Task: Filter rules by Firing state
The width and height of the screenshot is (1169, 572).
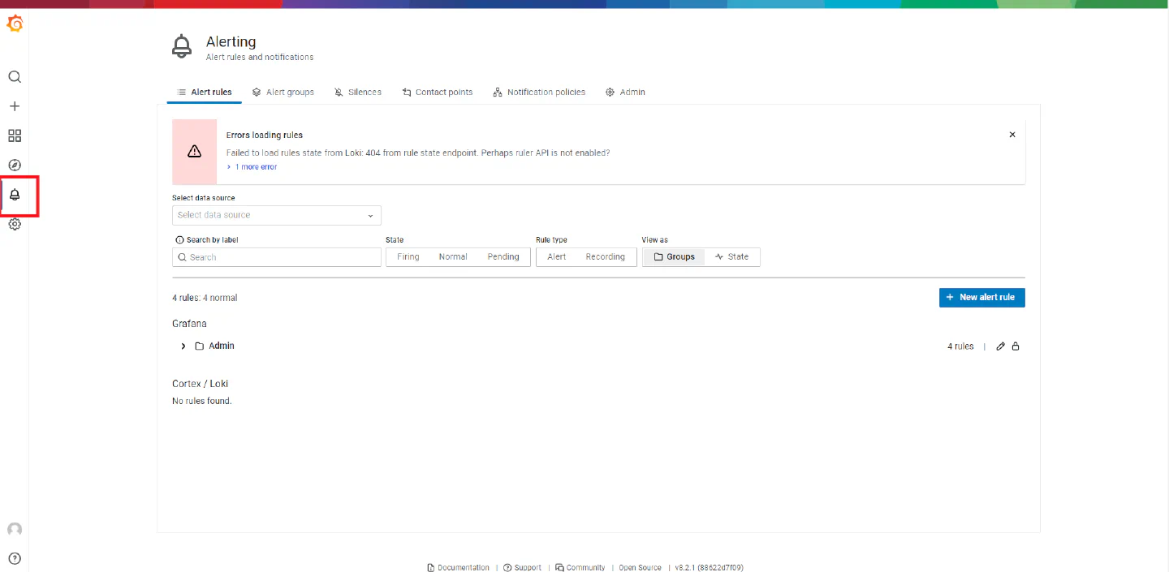Action: pyautogui.click(x=408, y=257)
